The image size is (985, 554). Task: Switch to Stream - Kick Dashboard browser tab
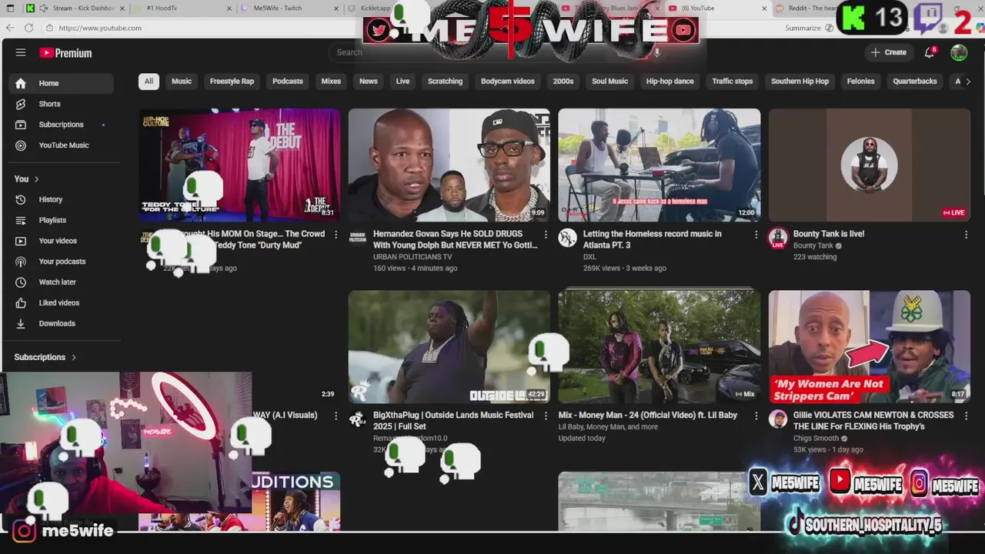point(75,8)
